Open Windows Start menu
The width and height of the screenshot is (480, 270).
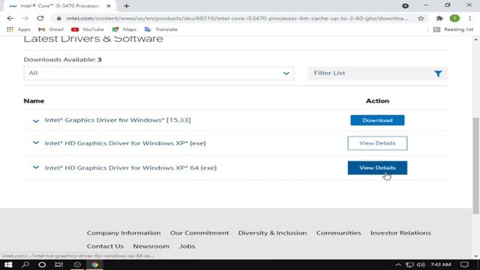(x=8, y=265)
